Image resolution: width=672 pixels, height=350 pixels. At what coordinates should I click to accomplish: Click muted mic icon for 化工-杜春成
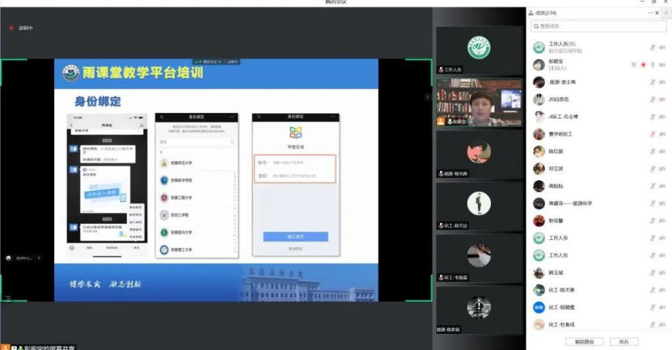[653, 325]
